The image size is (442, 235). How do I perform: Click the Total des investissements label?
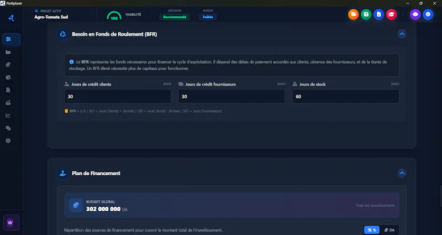point(375,205)
